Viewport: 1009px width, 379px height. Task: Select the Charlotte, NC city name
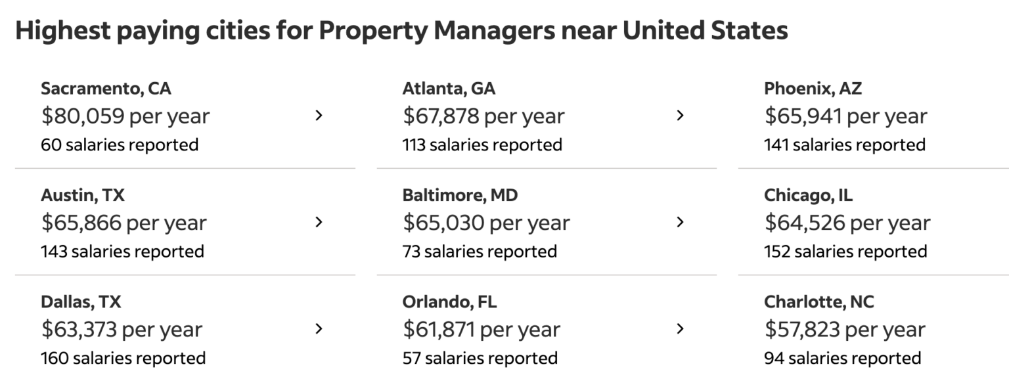819,301
